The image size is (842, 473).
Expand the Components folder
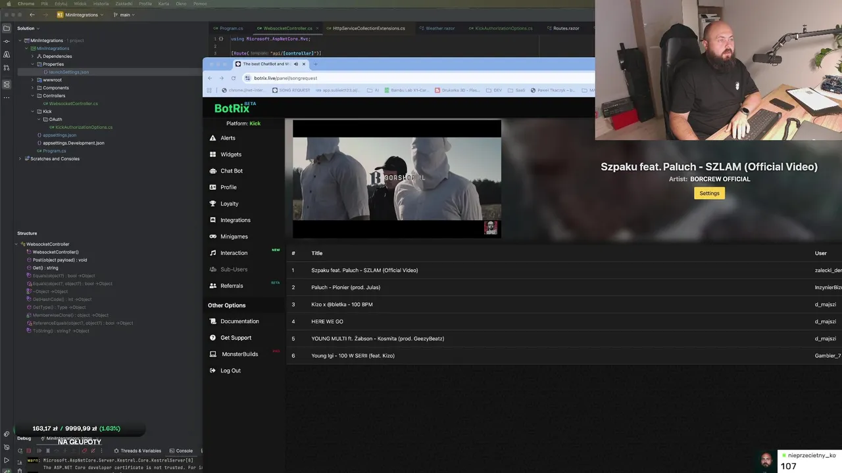(x=32, y=88)
